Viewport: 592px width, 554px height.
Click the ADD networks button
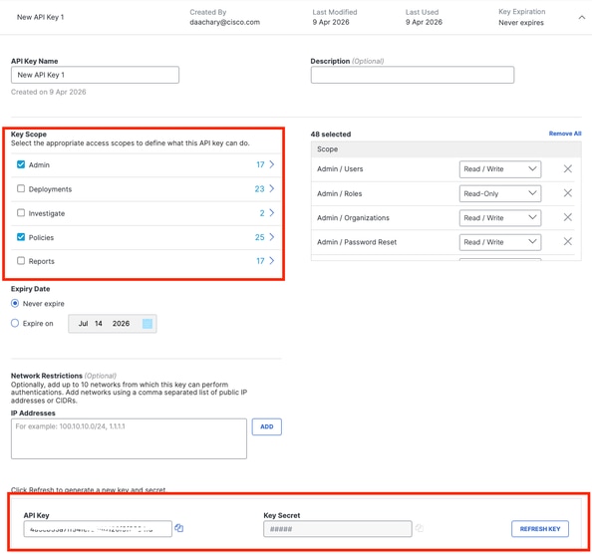266,426
